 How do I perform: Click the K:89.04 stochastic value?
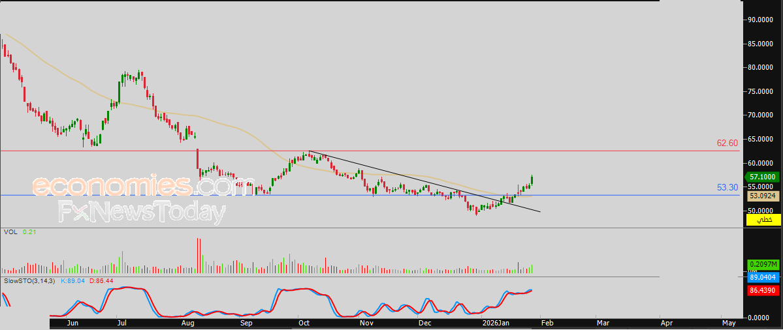coord(74,280)
